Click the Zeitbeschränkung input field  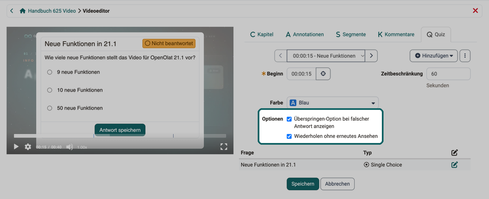tap(448, 74)
